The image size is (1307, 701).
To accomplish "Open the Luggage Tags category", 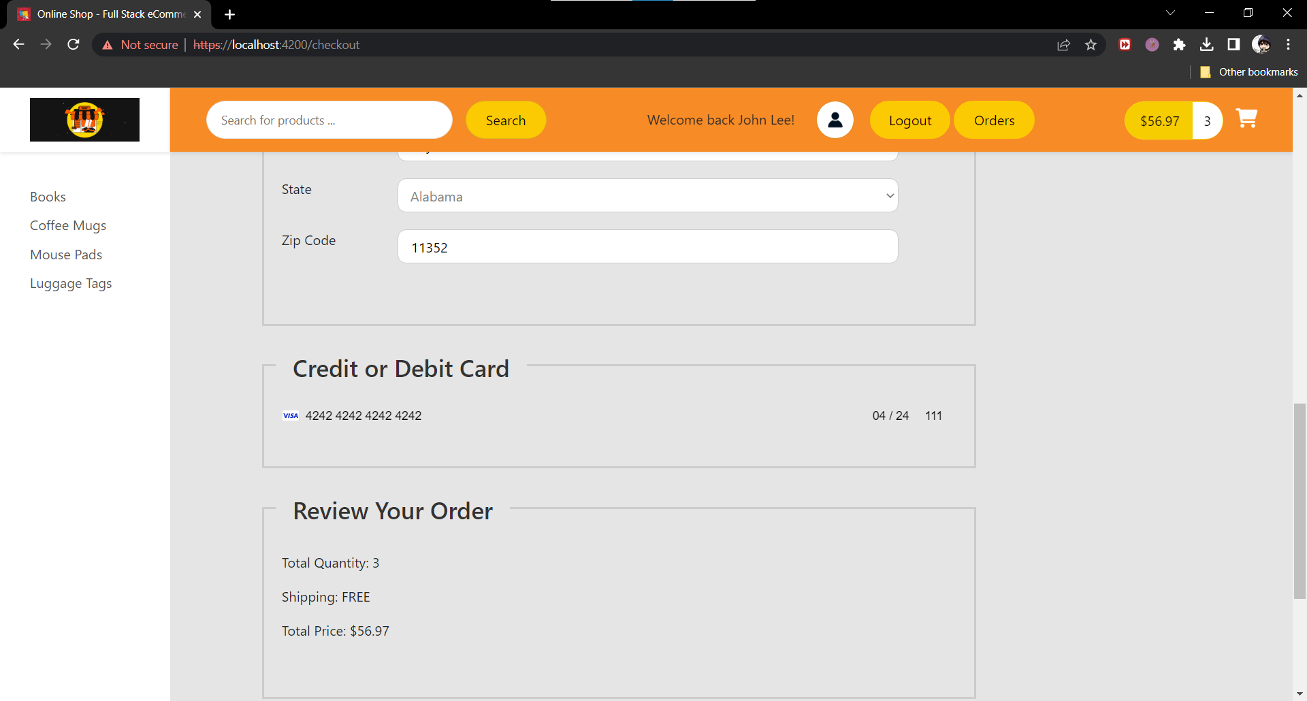I will tap(71, 283).
